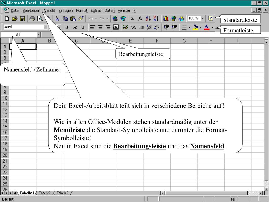Click in the A1 Name Box field
The height and width of the screenshot is (202, 269).
click(x=19, y=35)
